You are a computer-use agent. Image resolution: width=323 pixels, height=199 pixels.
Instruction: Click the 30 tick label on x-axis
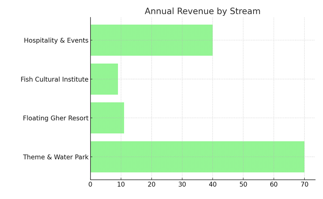(x=182, y=184)
